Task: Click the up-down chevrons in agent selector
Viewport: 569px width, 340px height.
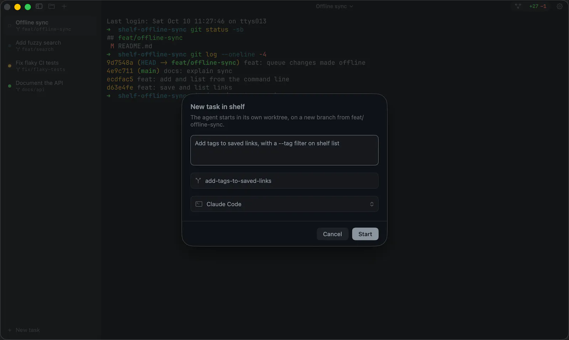Action: coord(372,204)
